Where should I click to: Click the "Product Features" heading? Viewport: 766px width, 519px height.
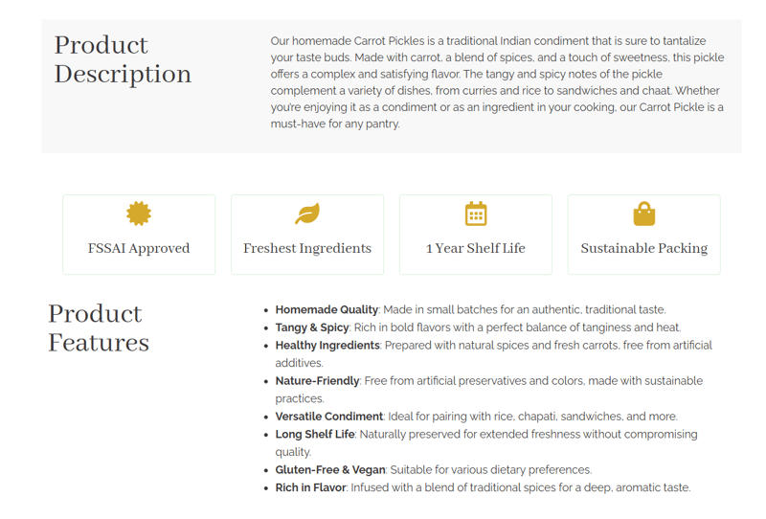tap(99, 327)
